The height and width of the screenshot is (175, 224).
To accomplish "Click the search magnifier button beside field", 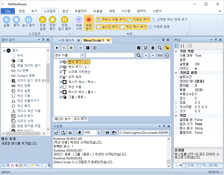I will (x=138, y=55).
